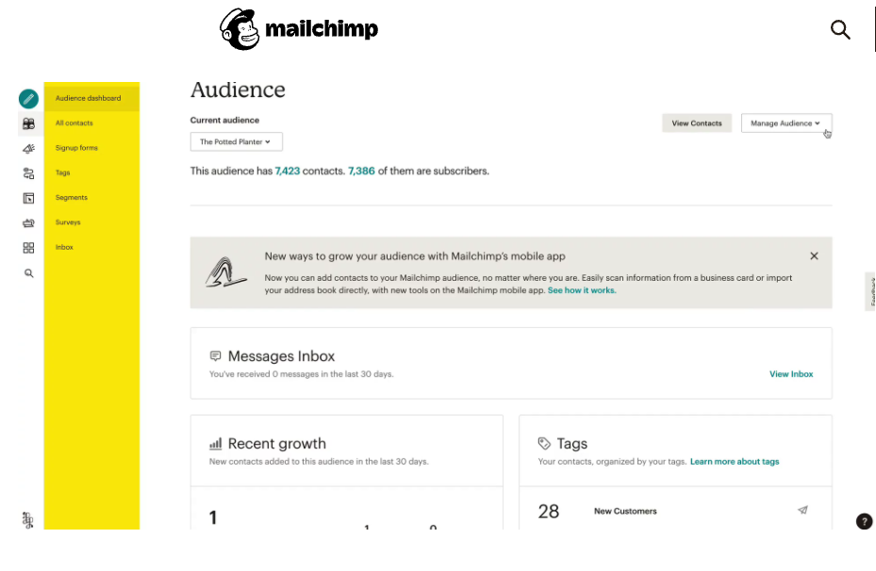Open the Website icon in sidebar
876x571 pixels.
pyautogui.click(x=28, y=198)
